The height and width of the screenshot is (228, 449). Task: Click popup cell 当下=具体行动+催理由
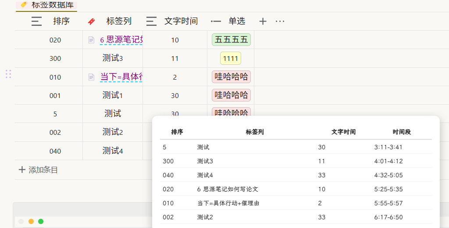(x=228, y=203)
